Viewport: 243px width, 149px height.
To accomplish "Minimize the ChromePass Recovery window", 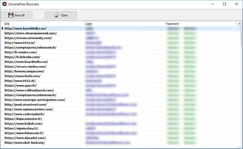I will [213, 4].
